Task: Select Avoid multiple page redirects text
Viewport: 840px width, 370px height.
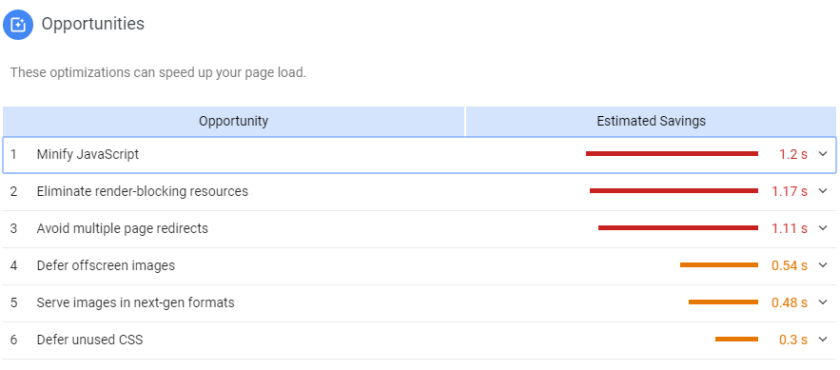Action: 122,228
